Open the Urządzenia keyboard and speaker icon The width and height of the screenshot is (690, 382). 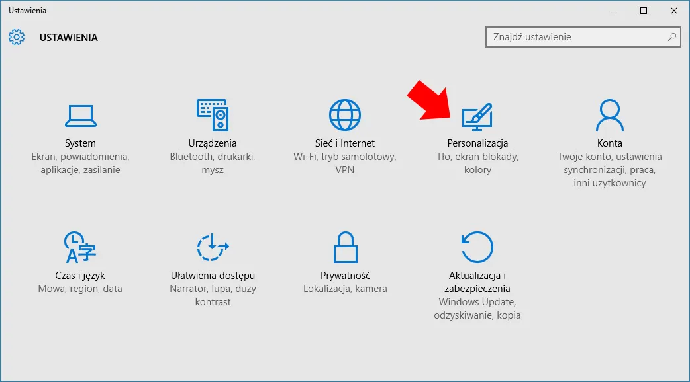[x=213, y=114]
